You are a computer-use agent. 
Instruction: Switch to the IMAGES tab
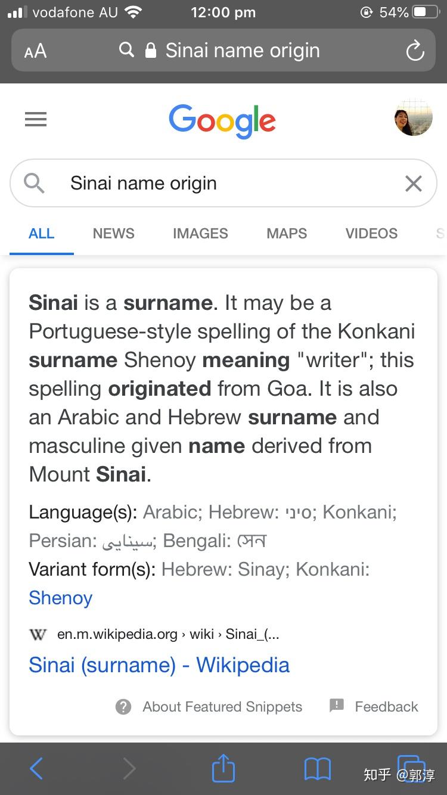(200, 234)
